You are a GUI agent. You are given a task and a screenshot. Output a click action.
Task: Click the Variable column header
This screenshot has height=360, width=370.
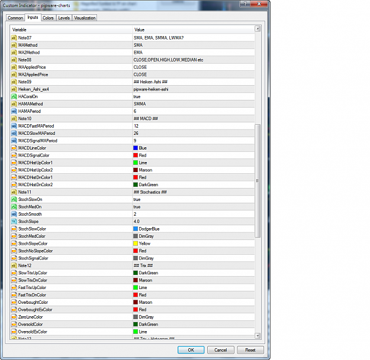[71, 30]
